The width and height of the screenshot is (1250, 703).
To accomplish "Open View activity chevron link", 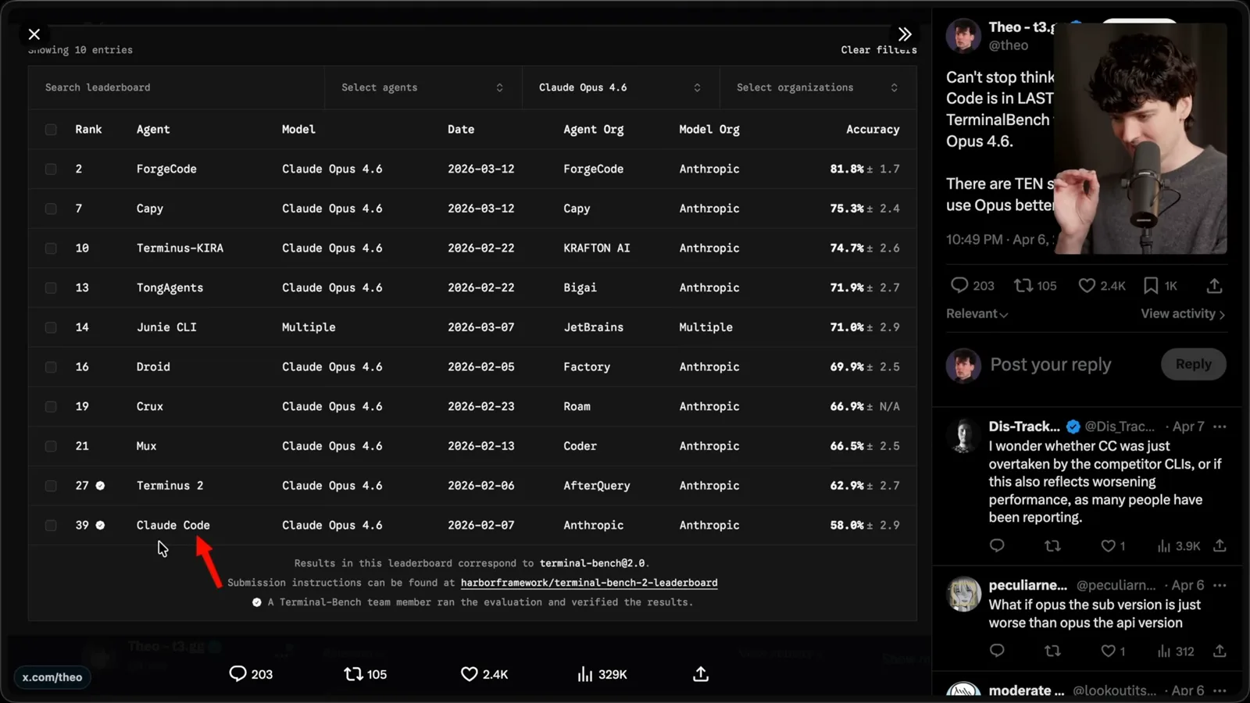I will 1183,314.
